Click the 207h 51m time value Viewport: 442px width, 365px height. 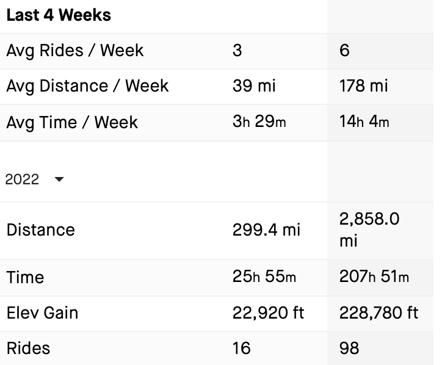(x=374, y=277)
